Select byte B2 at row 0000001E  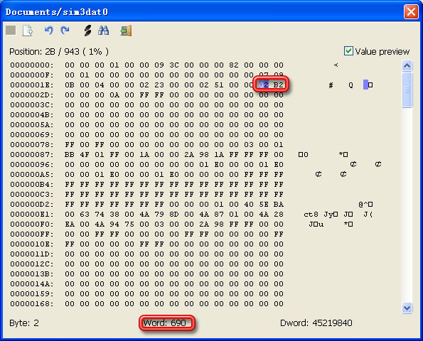(279, 85)
